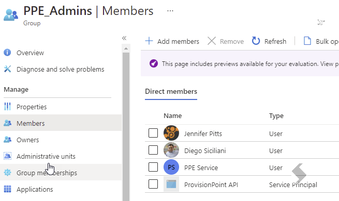Click the Diagnose wrench icon
The height and width of the screenshot is (201, 339).
pyautogui.click(x=7, y=69)
